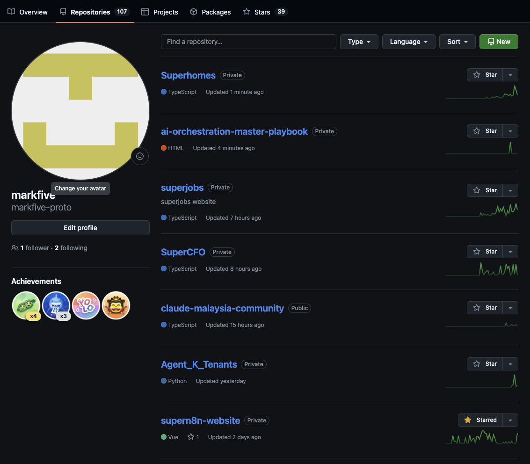Open the Pull Shark achievement badge

pos(56,305)
